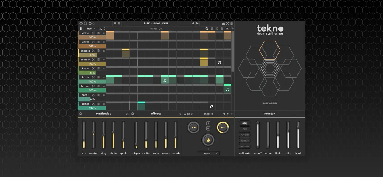This screenshot has height=177, width=383.
Task: Click the redo arrow in the top toolbar
Action: 94,23
